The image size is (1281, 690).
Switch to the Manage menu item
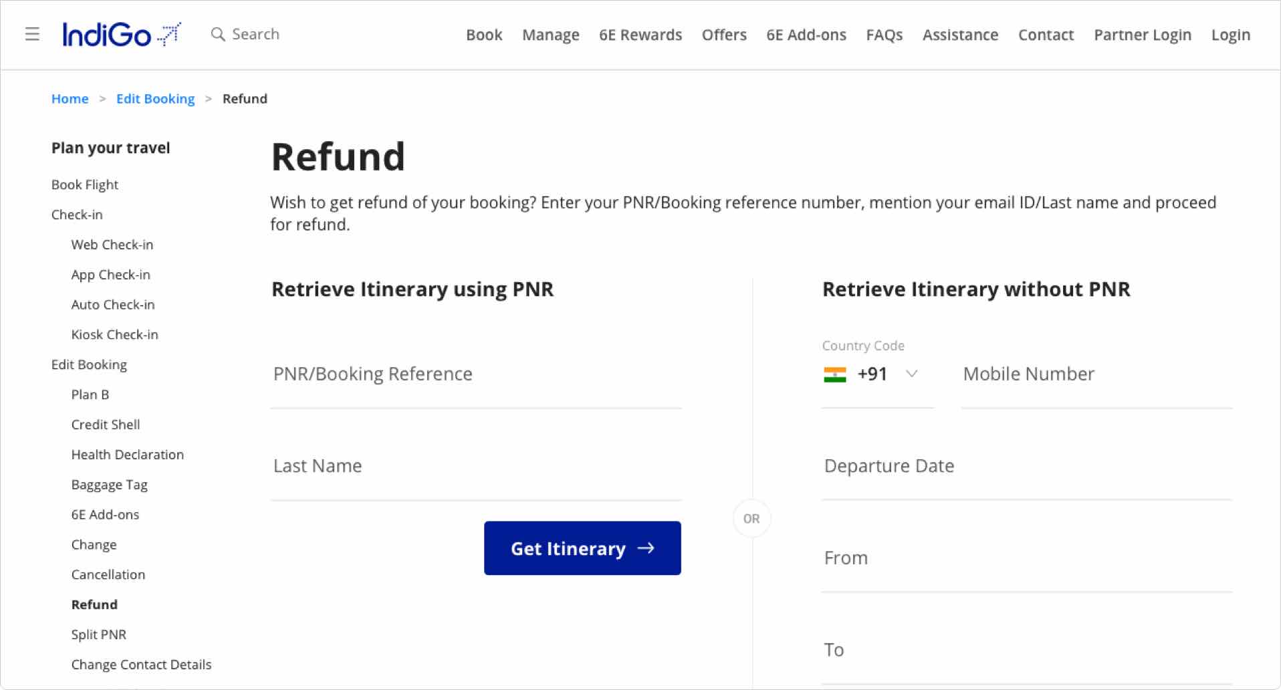tap(550, 35)
